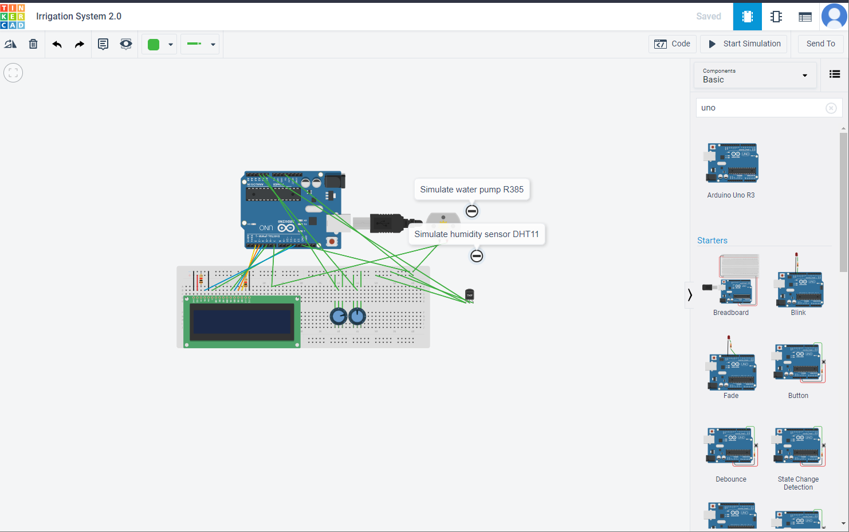Clear the 'uno' search text
849x532 pixels.
(831, 108)
